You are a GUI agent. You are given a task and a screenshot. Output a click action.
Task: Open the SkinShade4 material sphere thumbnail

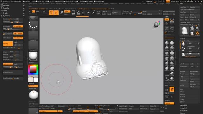coord(33,56)
